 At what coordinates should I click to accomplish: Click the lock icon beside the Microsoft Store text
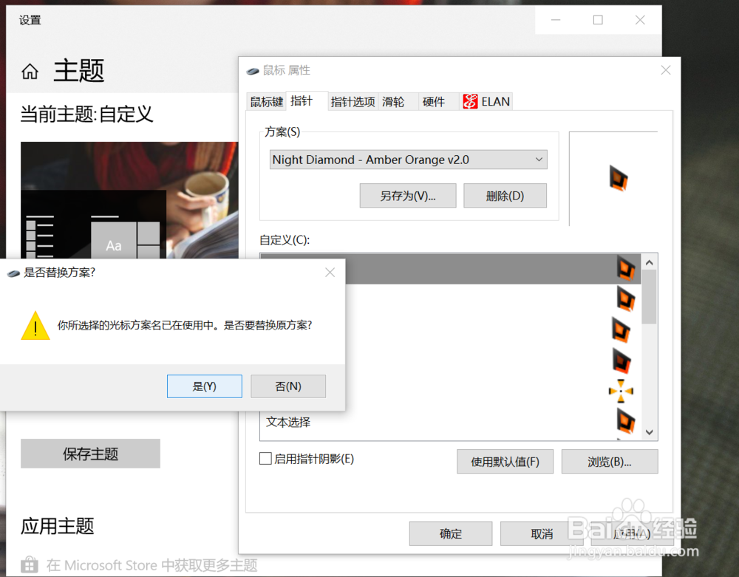click(x=28, y=564)
